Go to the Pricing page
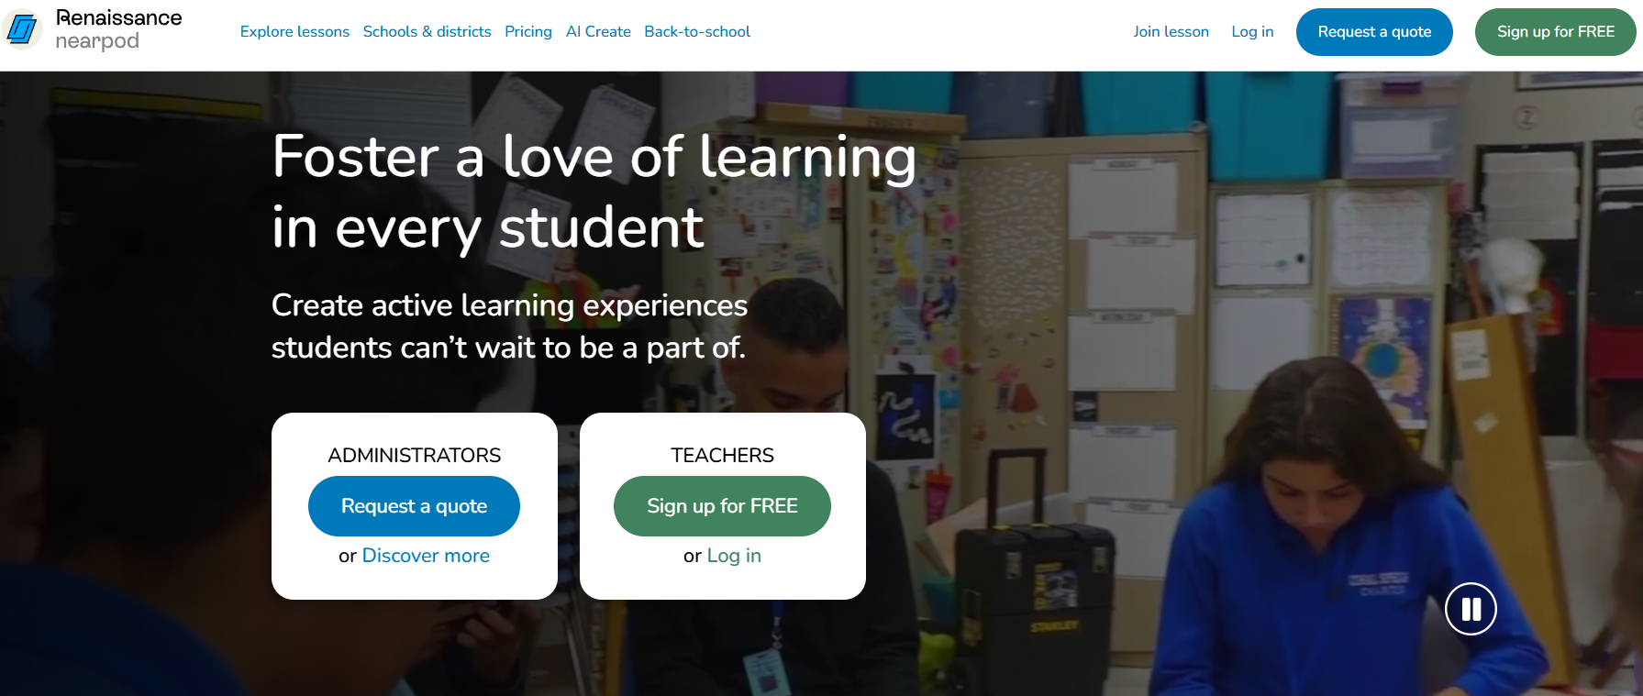Image resolution: width=1643 pixels, height=696 pixels. pyautogui.click(x=528, y=31)
